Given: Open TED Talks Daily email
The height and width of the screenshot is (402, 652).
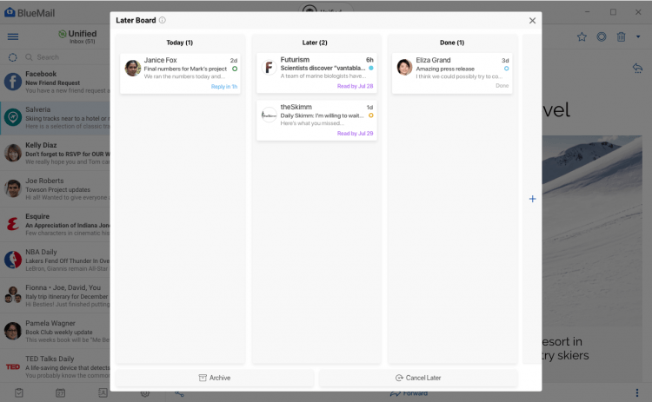Looking at the screenshot, I should point(55,367).
